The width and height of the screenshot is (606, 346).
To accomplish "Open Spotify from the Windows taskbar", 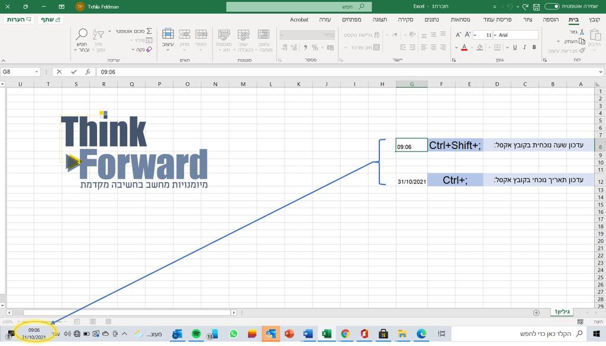I will click(196, 334).
